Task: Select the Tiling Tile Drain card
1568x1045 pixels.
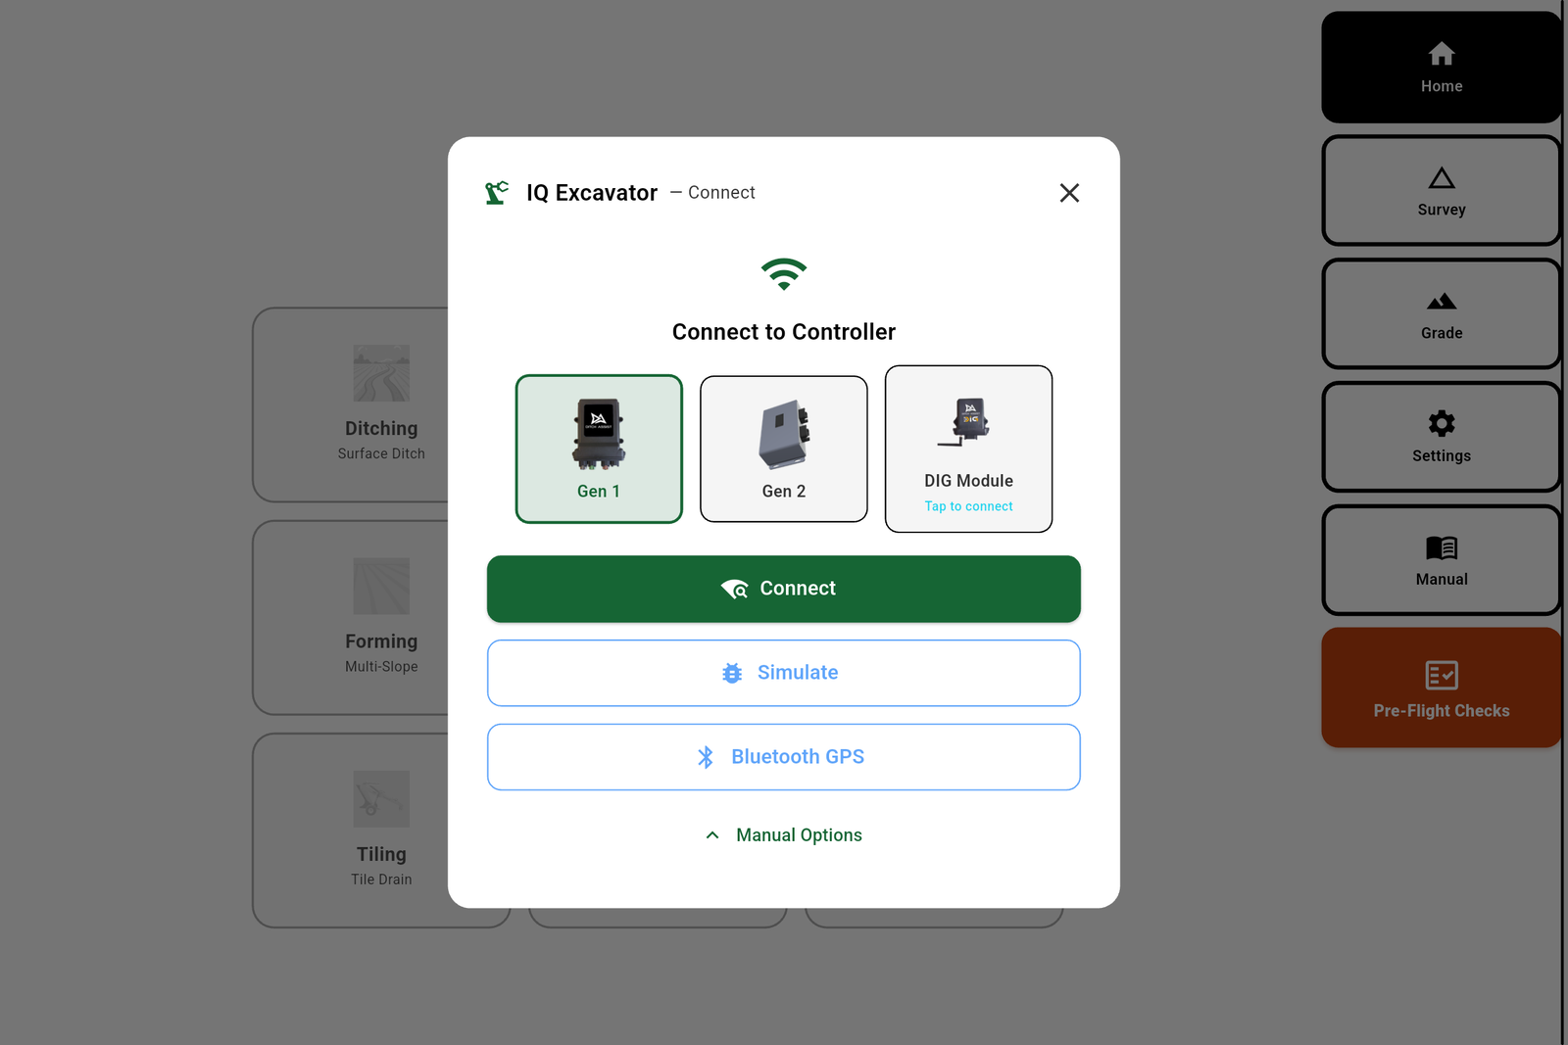Action: click(x=381, y=831)
